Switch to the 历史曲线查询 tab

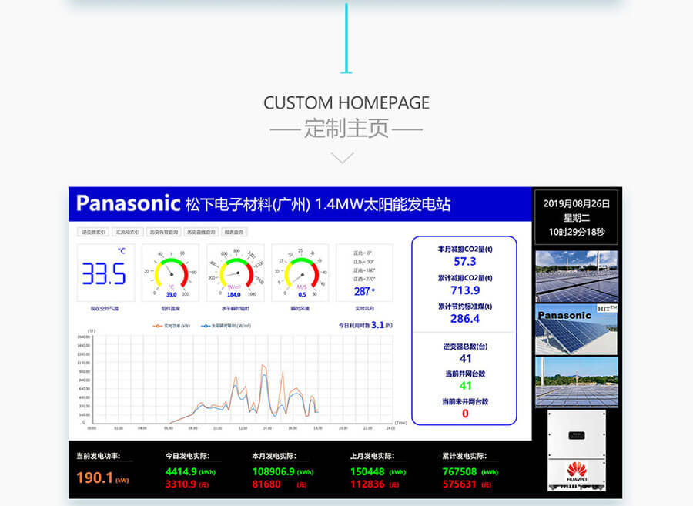(x=201, y=232)
